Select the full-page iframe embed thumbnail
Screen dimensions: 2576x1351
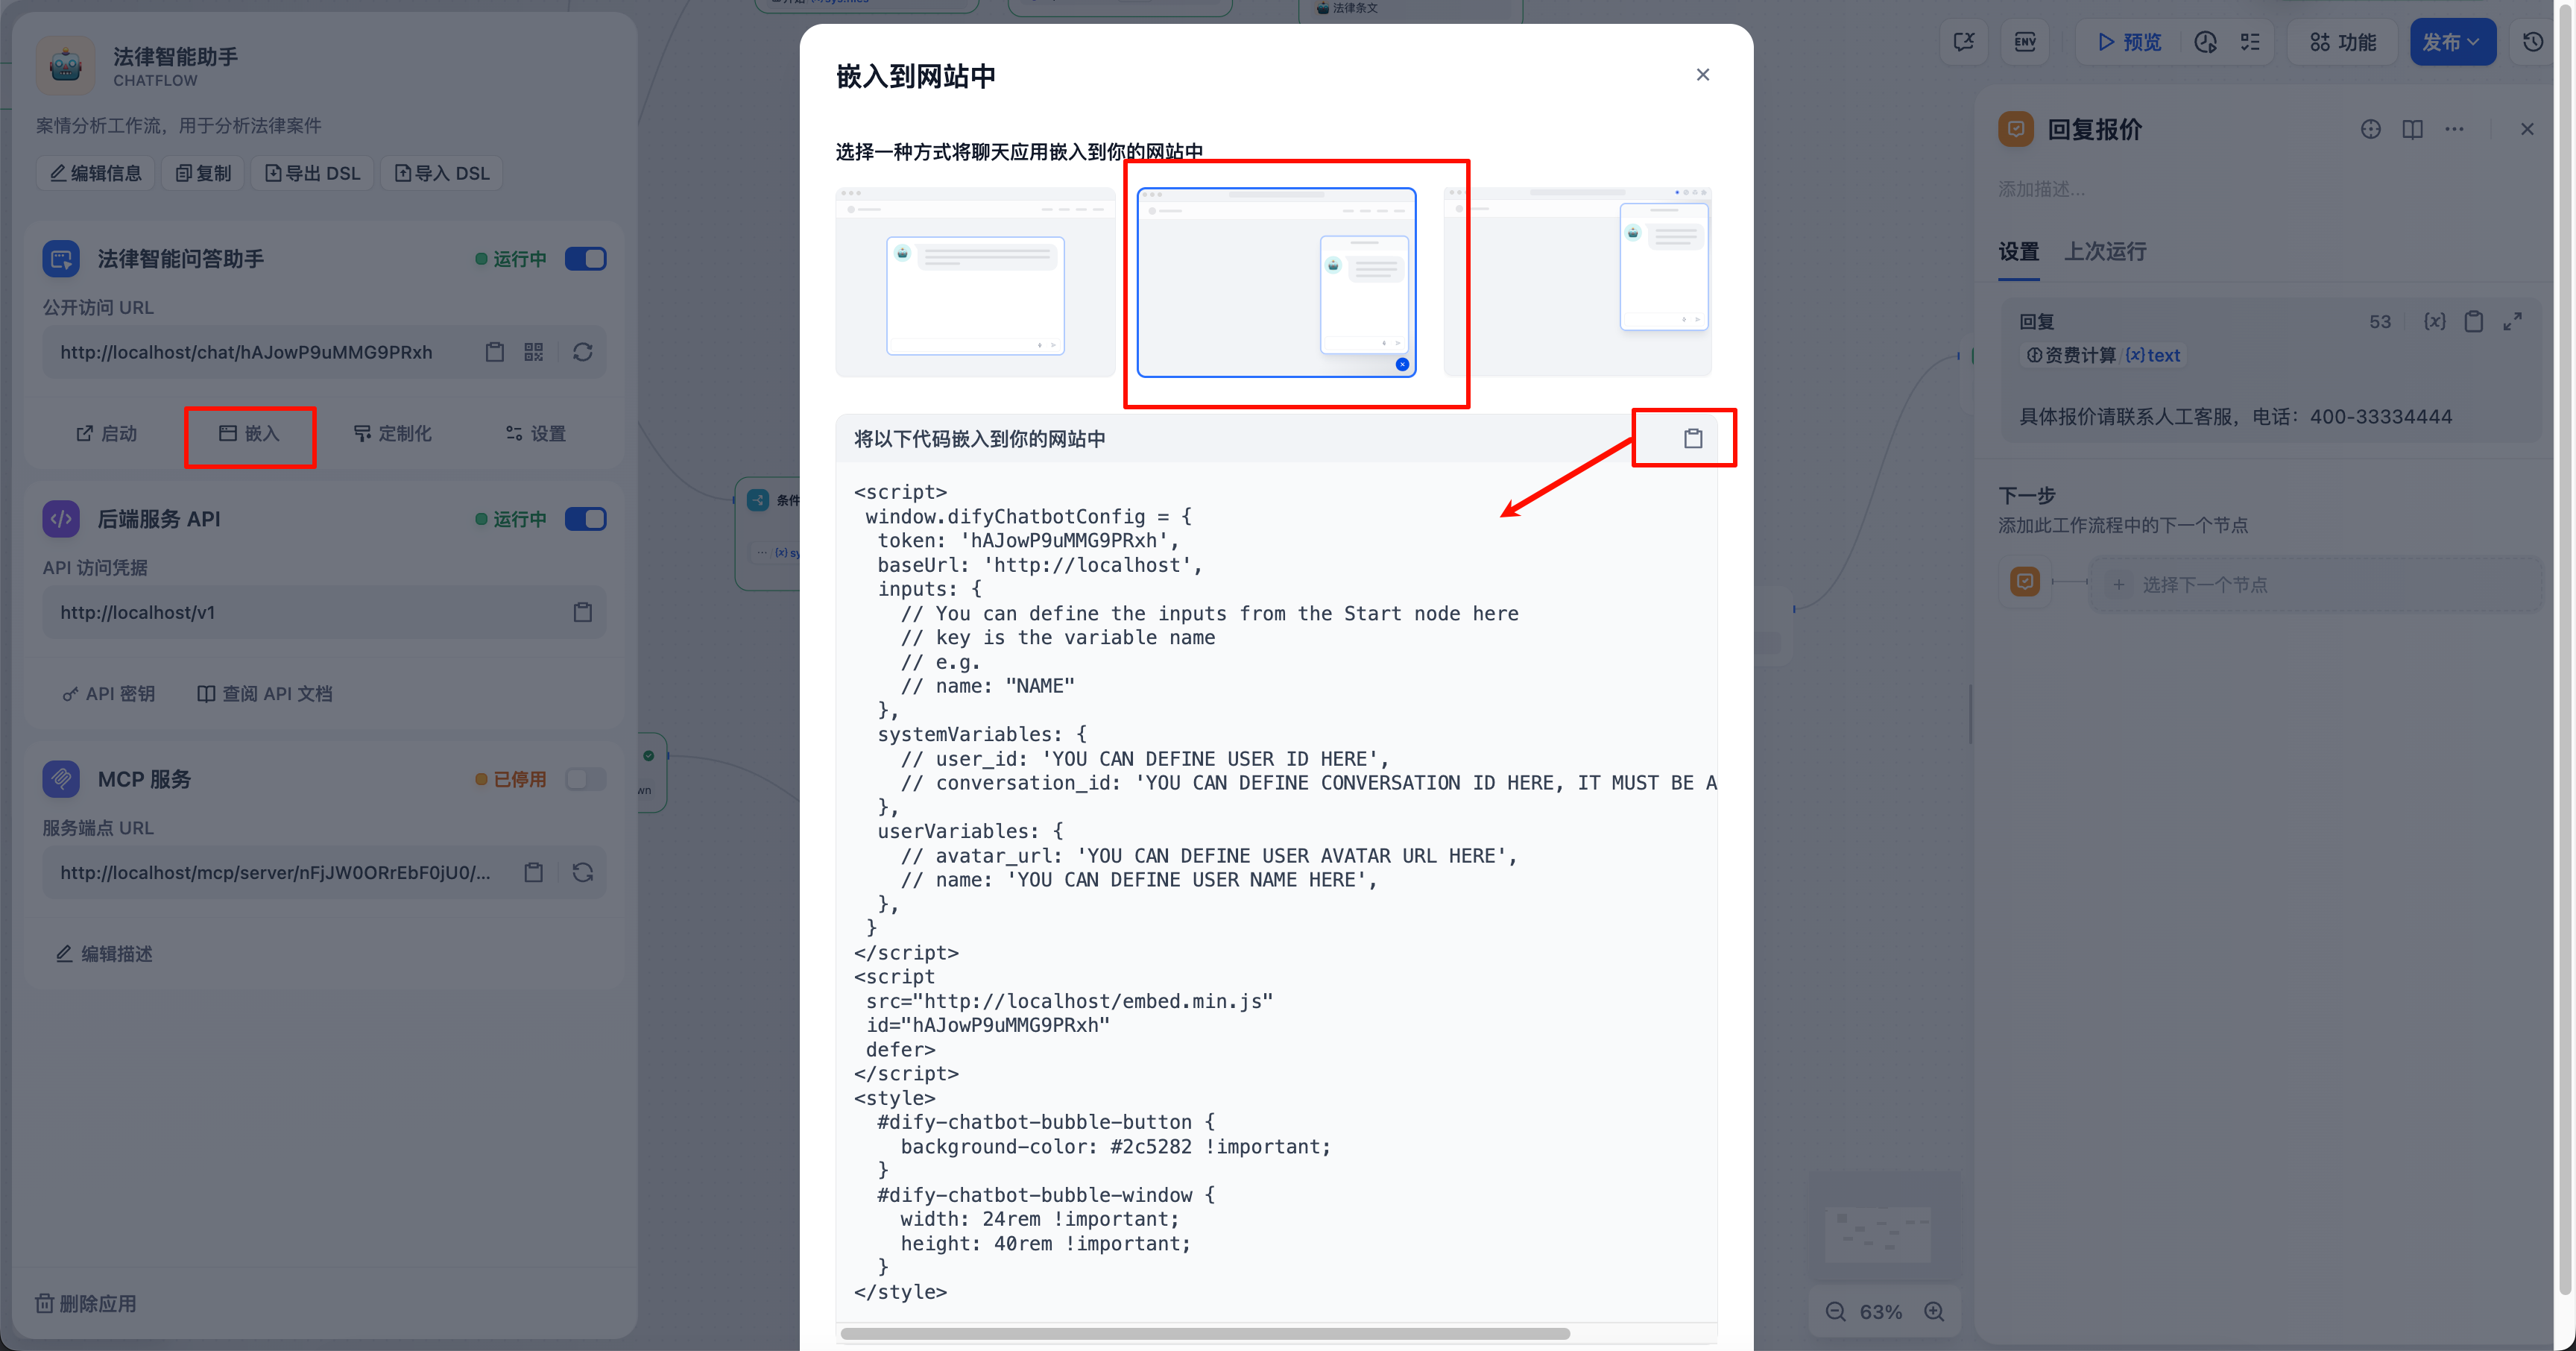(975, 282)
